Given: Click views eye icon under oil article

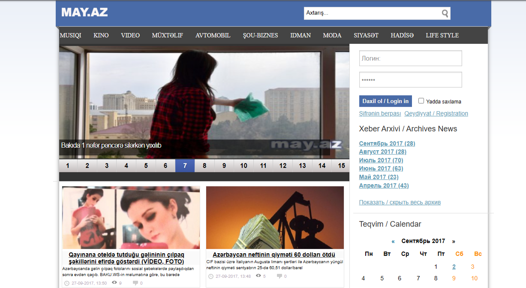Looking at the screenshot, I should pos(258,276).
